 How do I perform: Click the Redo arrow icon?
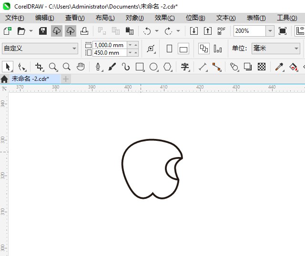click(168, 31)
